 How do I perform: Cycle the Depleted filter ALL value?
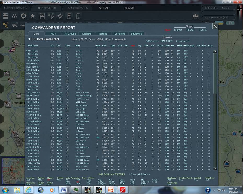click(x=169, y=180)
